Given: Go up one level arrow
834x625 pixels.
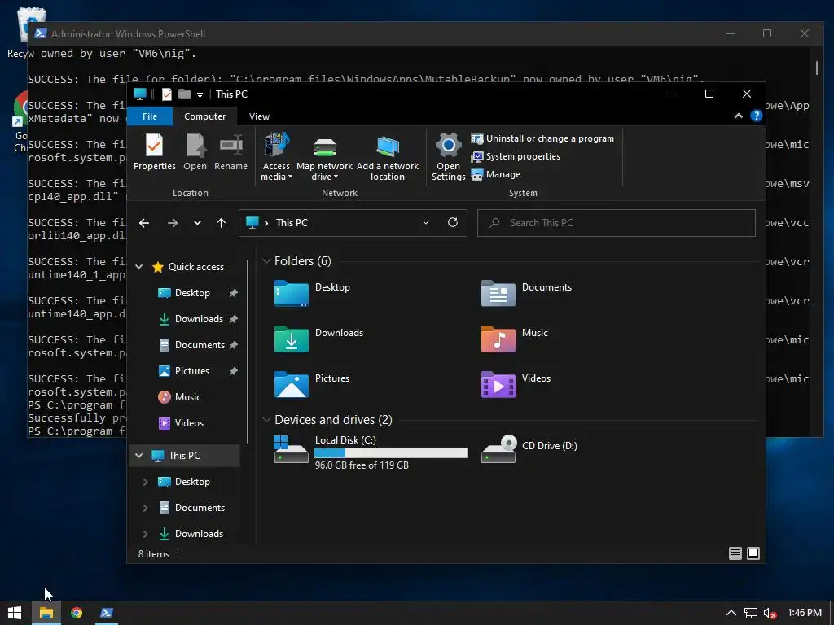Looking at the screenshot, I should [x=222, y=223].
